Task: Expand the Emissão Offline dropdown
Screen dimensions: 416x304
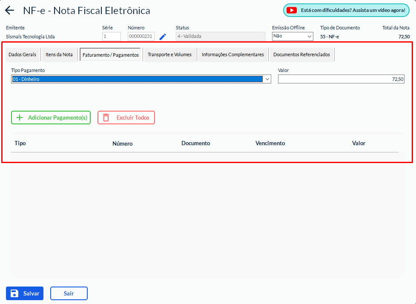Action: click(293, 36)
